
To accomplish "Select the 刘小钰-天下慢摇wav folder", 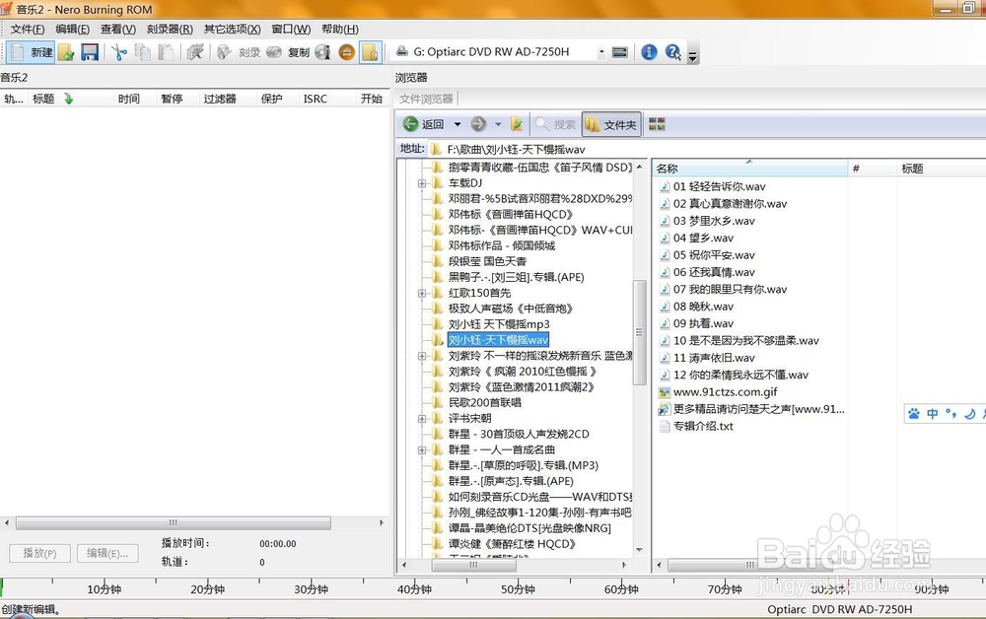I will tap(498, 340).
